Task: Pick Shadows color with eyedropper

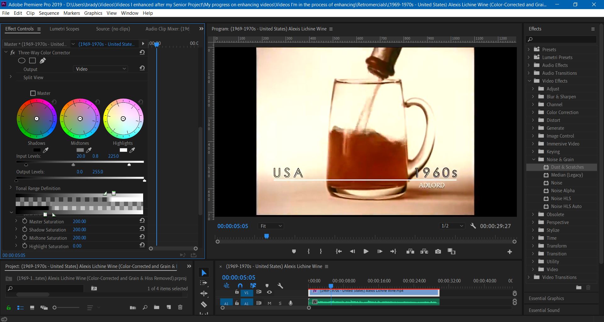Action: pyautogui.click(x=46, y=150)
